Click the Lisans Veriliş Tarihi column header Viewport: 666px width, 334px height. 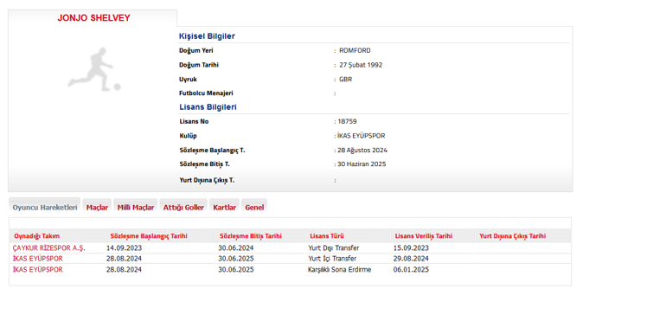click(424, 236)
